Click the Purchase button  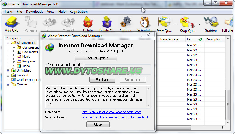(x=102, y=80)
